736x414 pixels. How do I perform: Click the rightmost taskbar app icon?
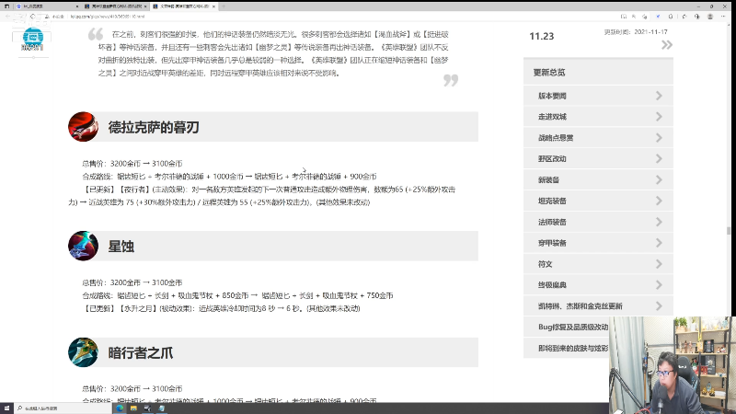click(162, 408)
